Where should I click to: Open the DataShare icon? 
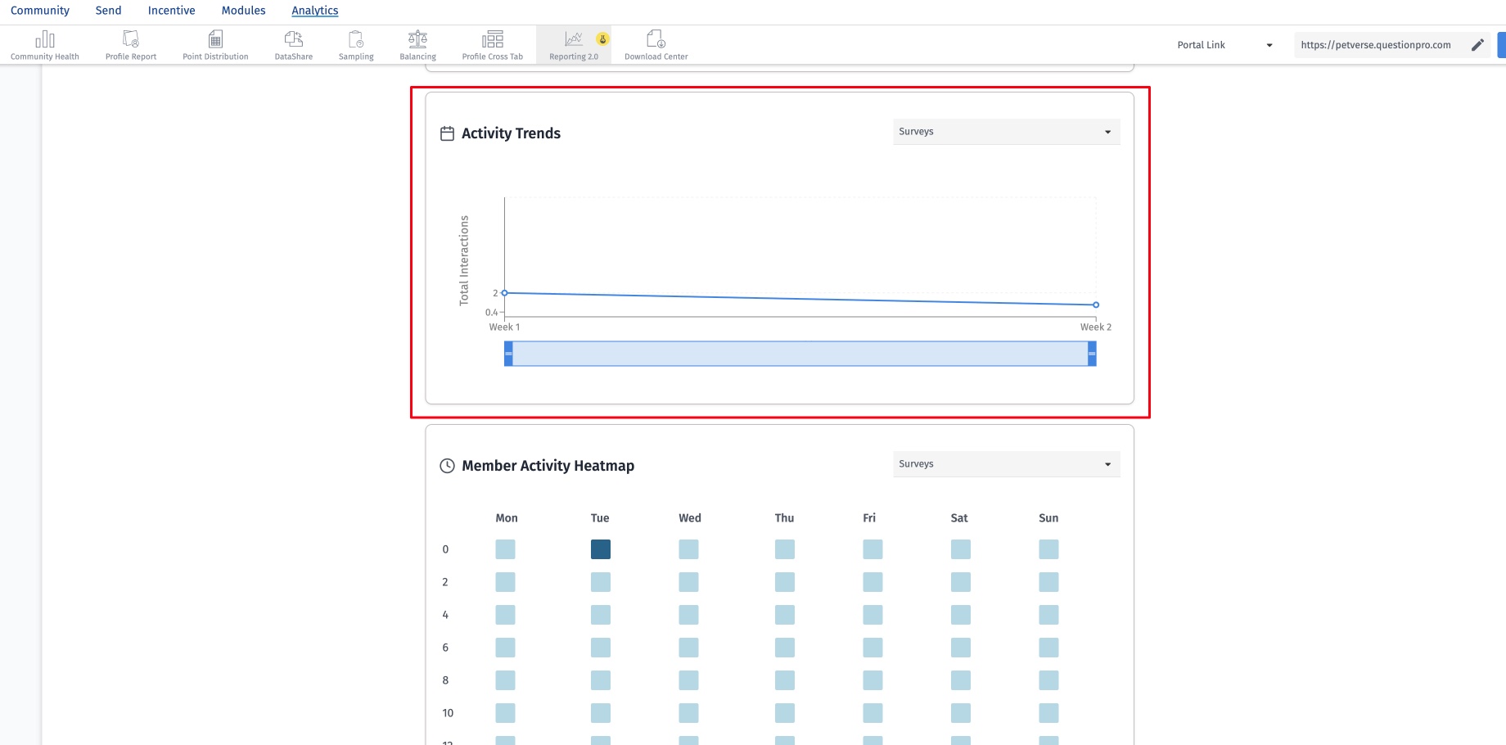click(294, 40)
